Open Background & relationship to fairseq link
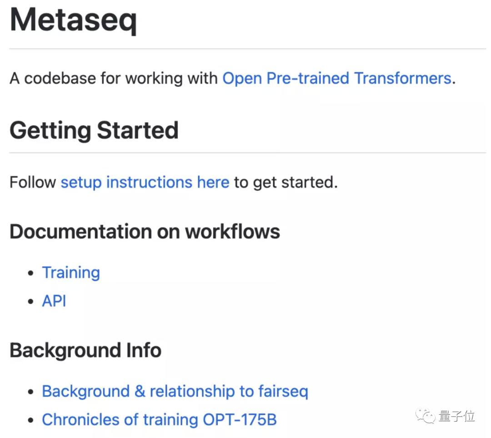 pos(175,391)
